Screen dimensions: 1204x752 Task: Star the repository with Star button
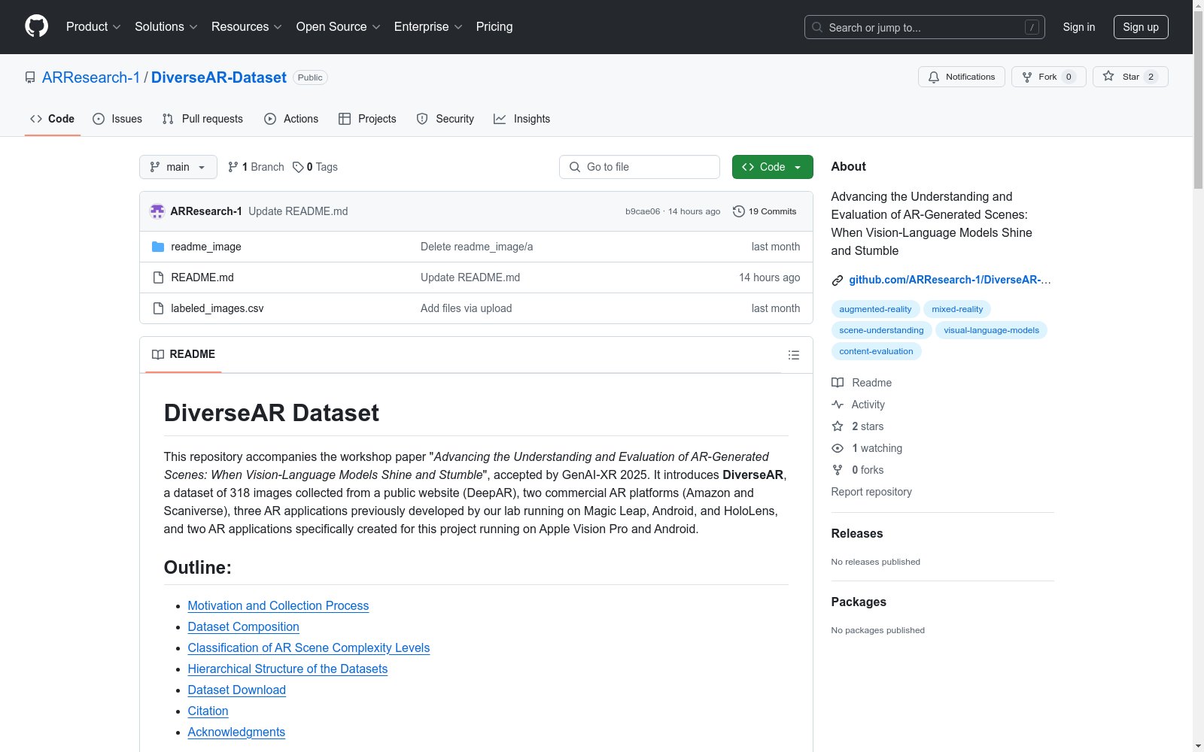1130,77
